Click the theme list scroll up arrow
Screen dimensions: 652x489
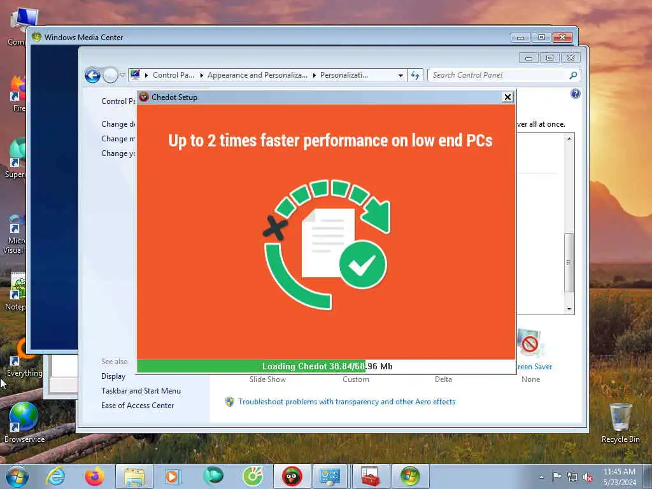569,139
